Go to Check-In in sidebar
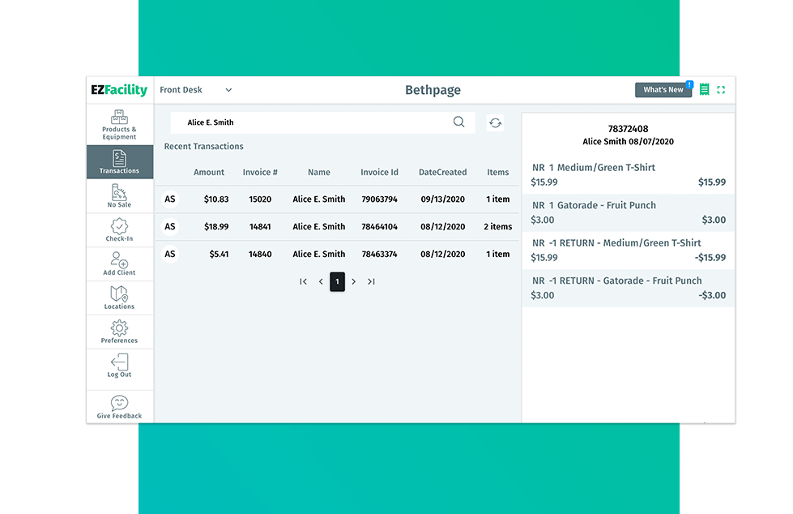This screenshot has width=793, height=514. click(119, 230)
